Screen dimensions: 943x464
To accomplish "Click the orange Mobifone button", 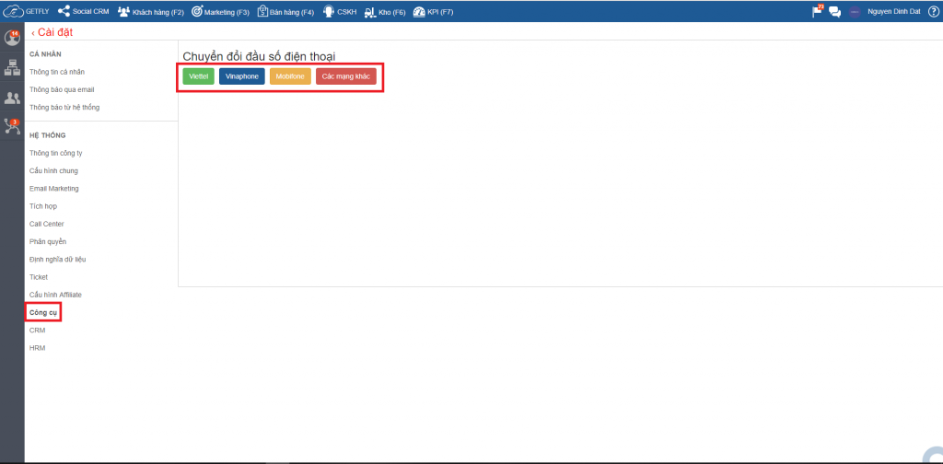I will pos(290,77).
